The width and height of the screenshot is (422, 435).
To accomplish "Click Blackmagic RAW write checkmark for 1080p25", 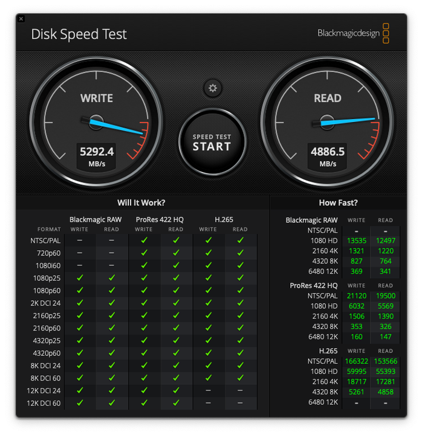I will point(80,278).
